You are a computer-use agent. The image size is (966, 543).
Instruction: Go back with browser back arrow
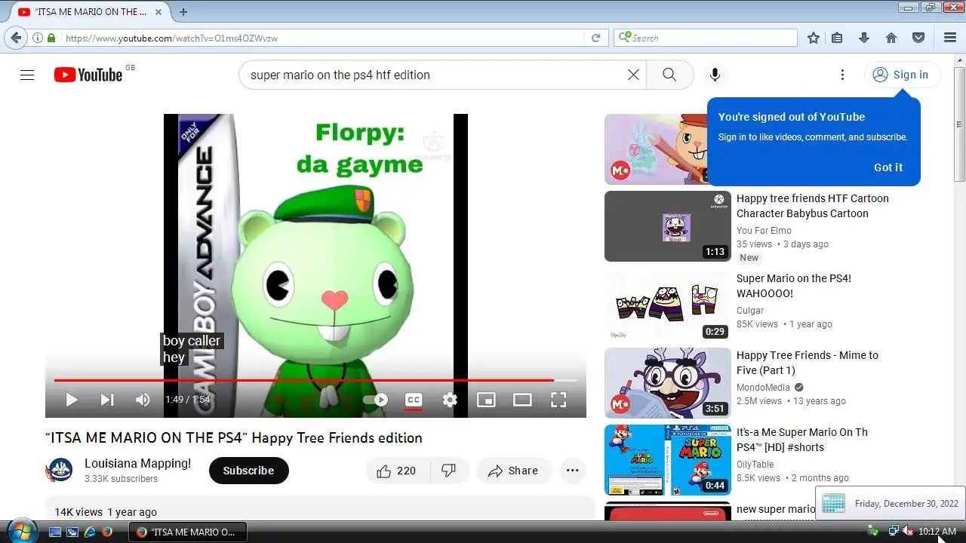click(x=16, y=38)
